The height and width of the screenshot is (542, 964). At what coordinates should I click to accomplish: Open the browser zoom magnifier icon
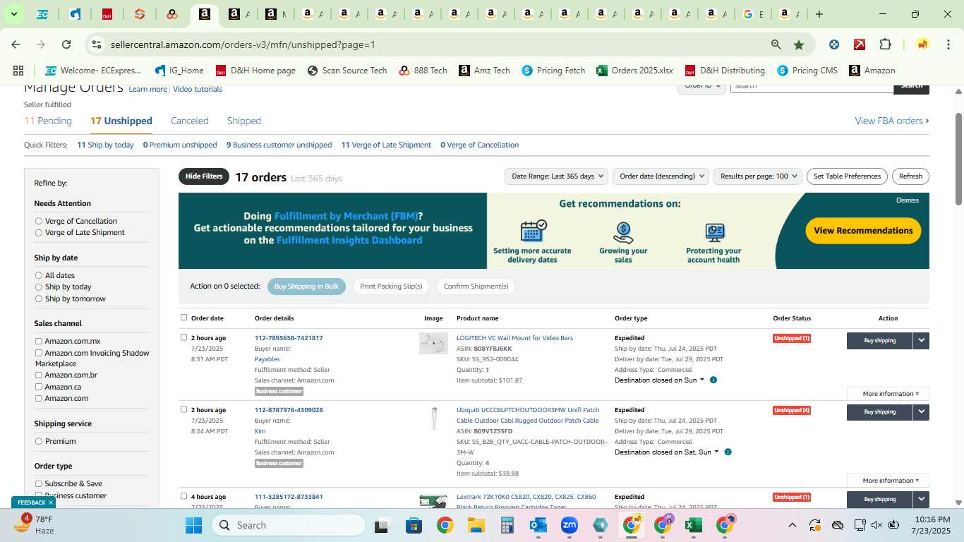click(x=776, y=44)
